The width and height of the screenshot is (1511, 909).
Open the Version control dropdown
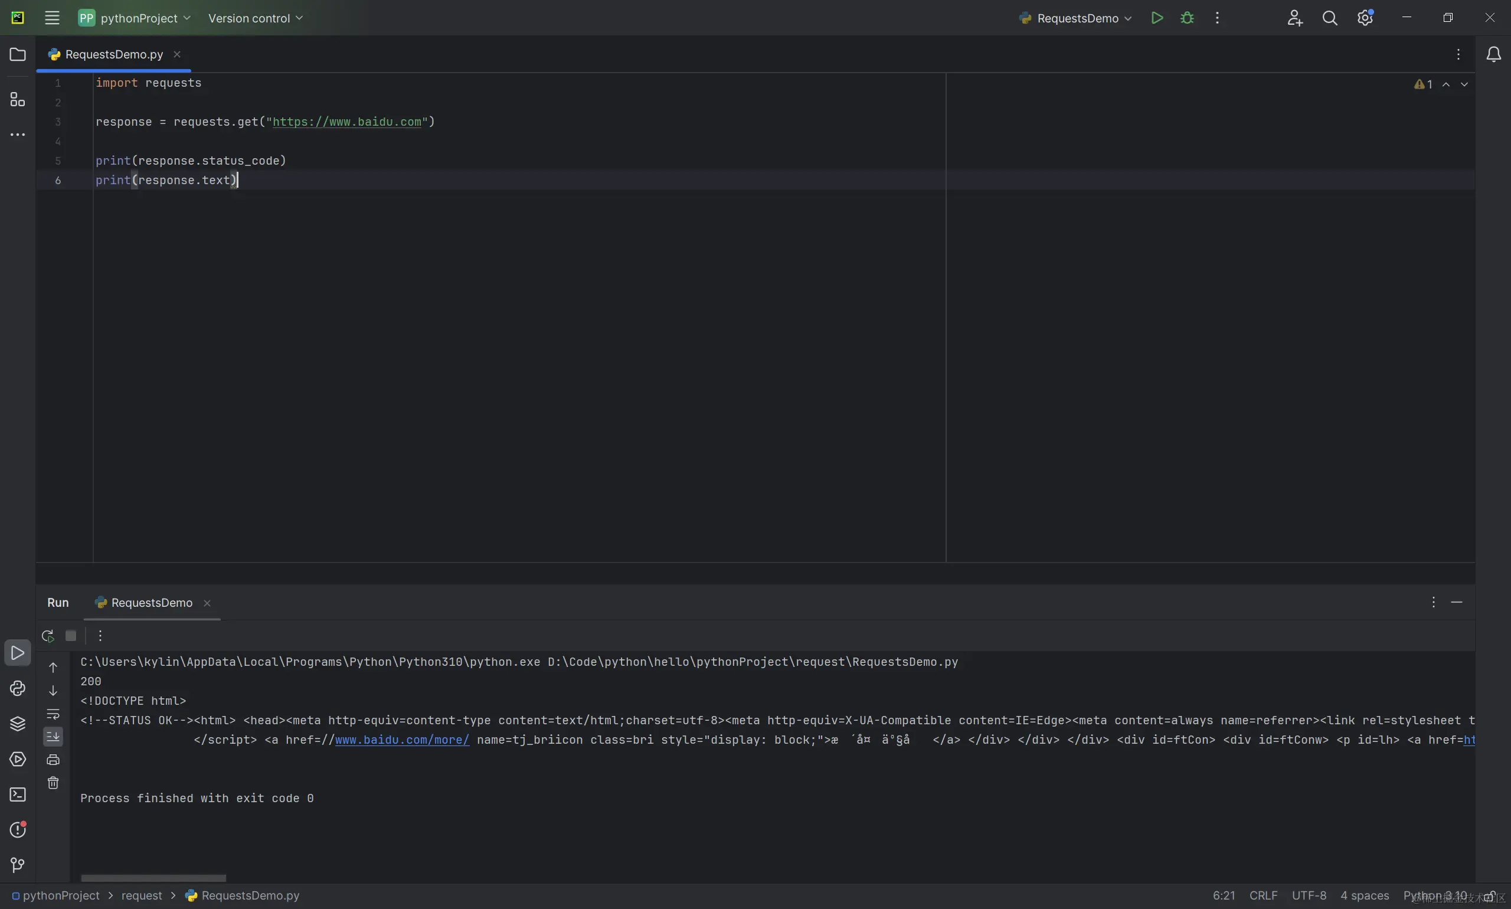coord(256,18)
